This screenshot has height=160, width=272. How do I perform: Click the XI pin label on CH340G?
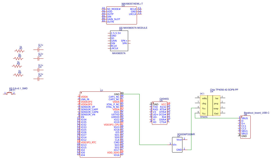point(154,120)
